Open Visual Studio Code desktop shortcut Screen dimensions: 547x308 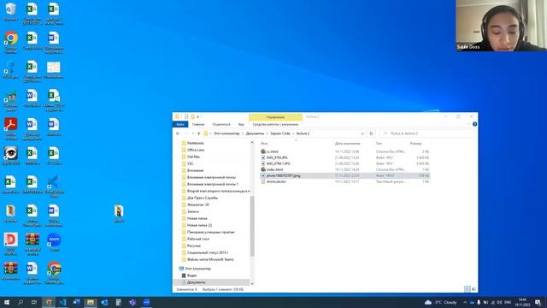53,187
